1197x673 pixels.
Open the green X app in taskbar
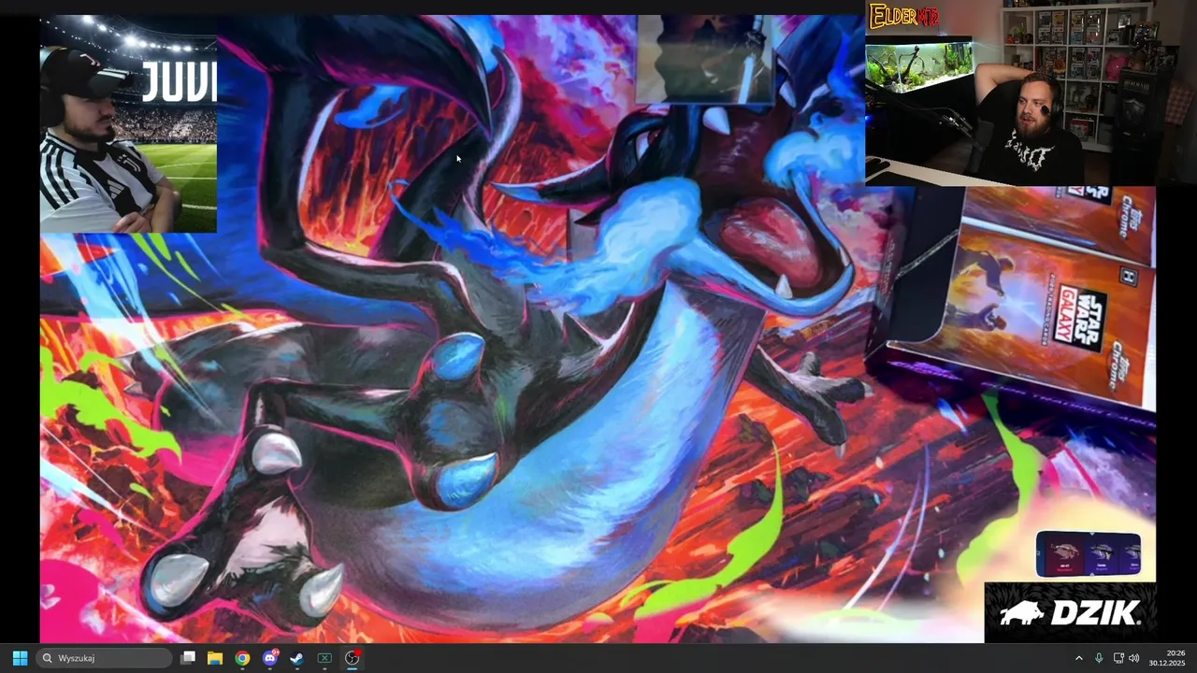[324, 658]
